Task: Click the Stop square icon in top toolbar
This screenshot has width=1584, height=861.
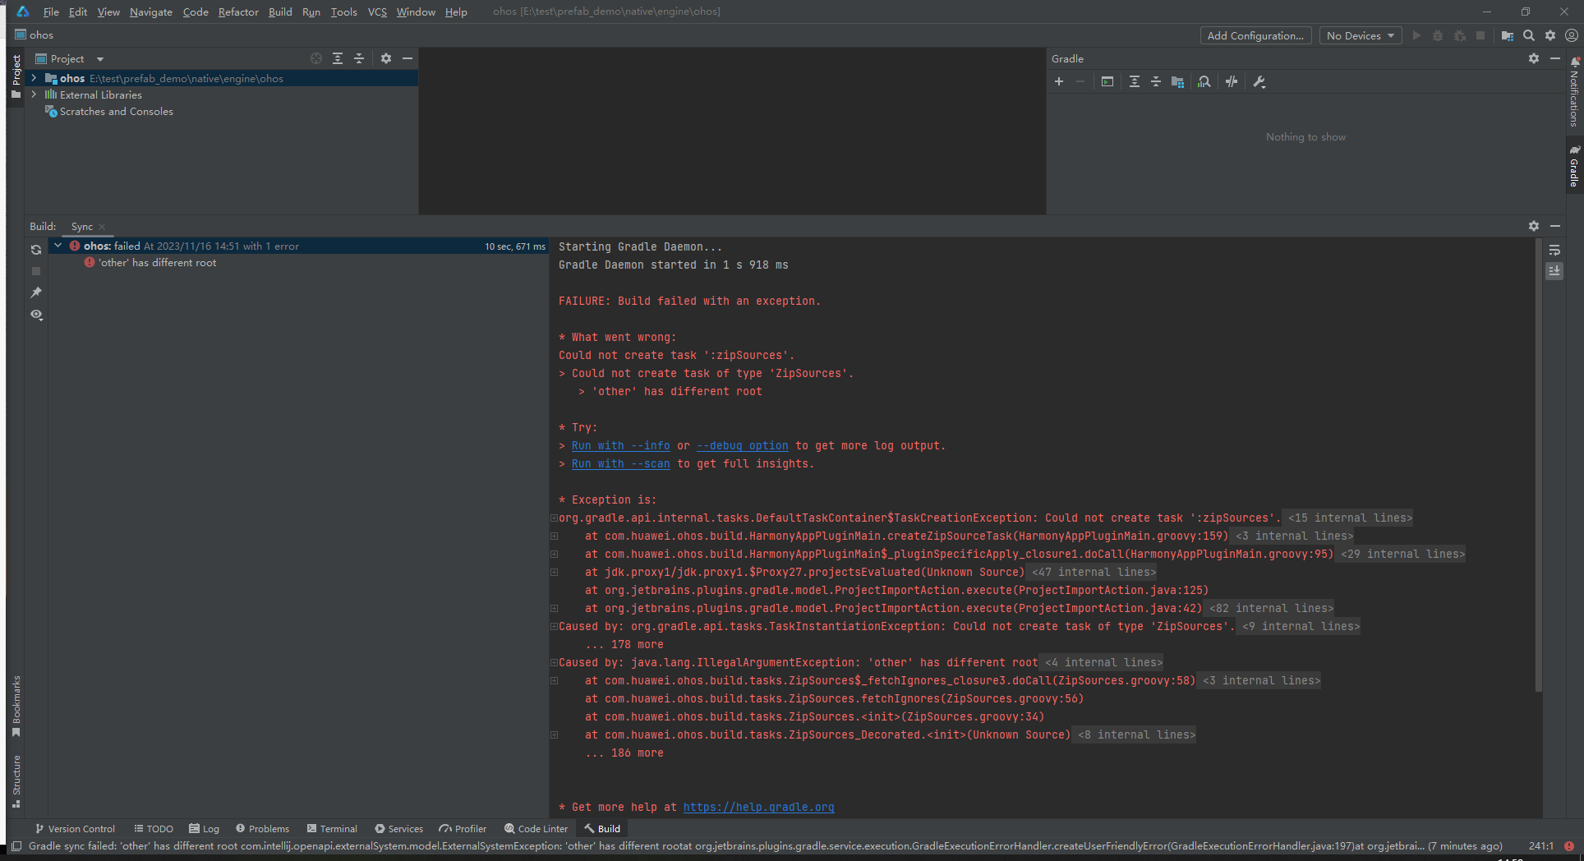Action: 1480,35
